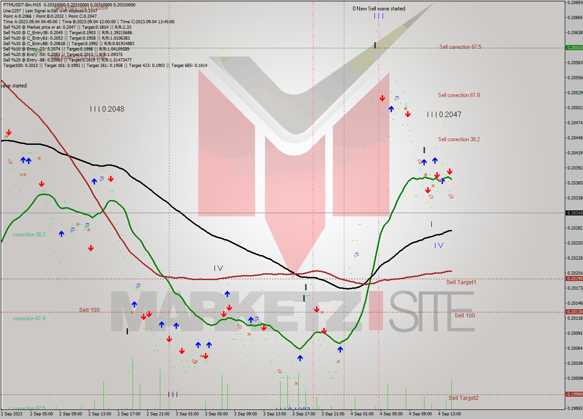Click the '2 Sep 09:00' time label
583x419 pixels.
(x=70, y=414)
